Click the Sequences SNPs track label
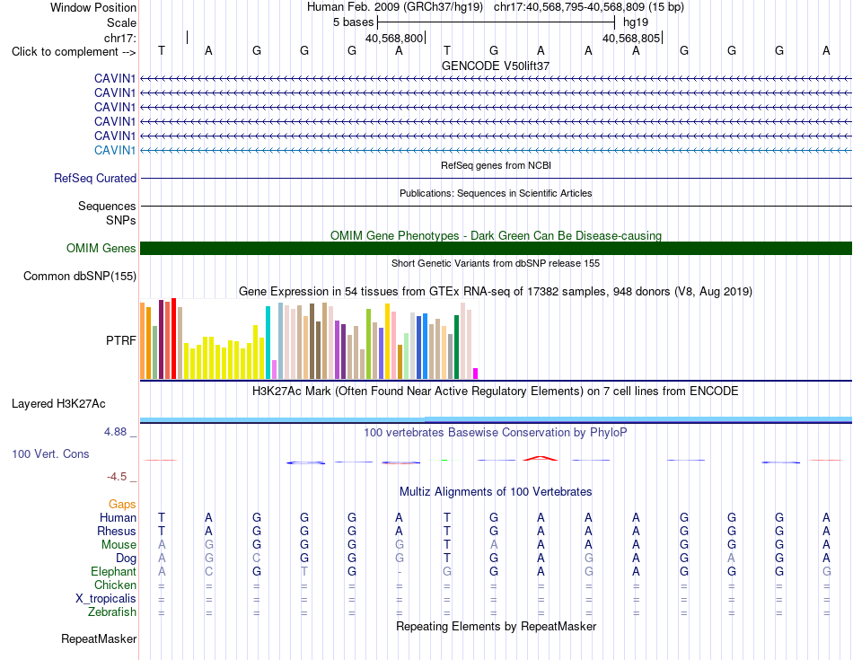The image size is (853, 660). coord(107,214)
